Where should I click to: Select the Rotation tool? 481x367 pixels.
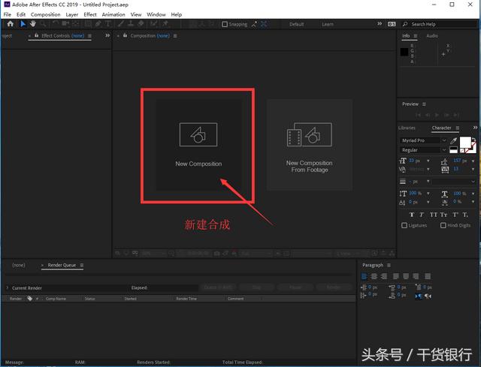55,24
